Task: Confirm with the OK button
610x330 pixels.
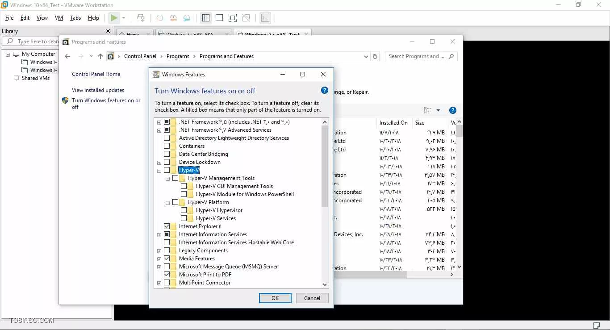Action: (x=275, y=298)
